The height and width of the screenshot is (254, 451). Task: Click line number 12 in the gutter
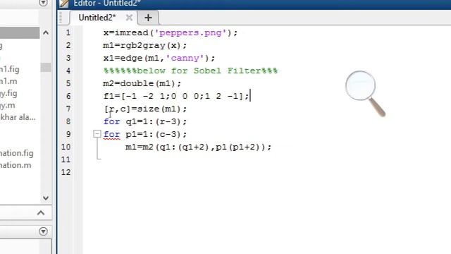[x=66, y=172]
